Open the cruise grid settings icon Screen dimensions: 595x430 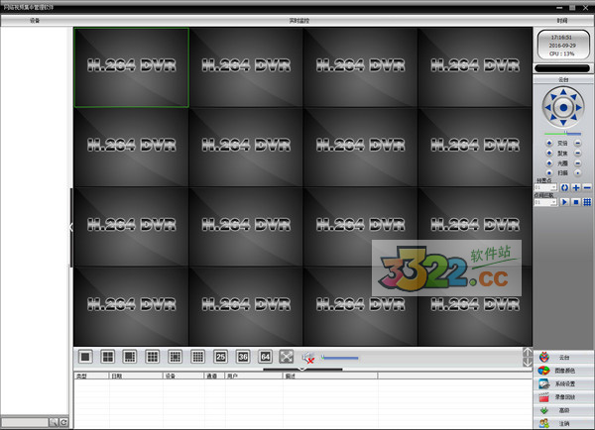click(x=587, y=202)
